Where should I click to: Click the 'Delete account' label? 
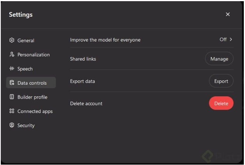pos(86,103)
